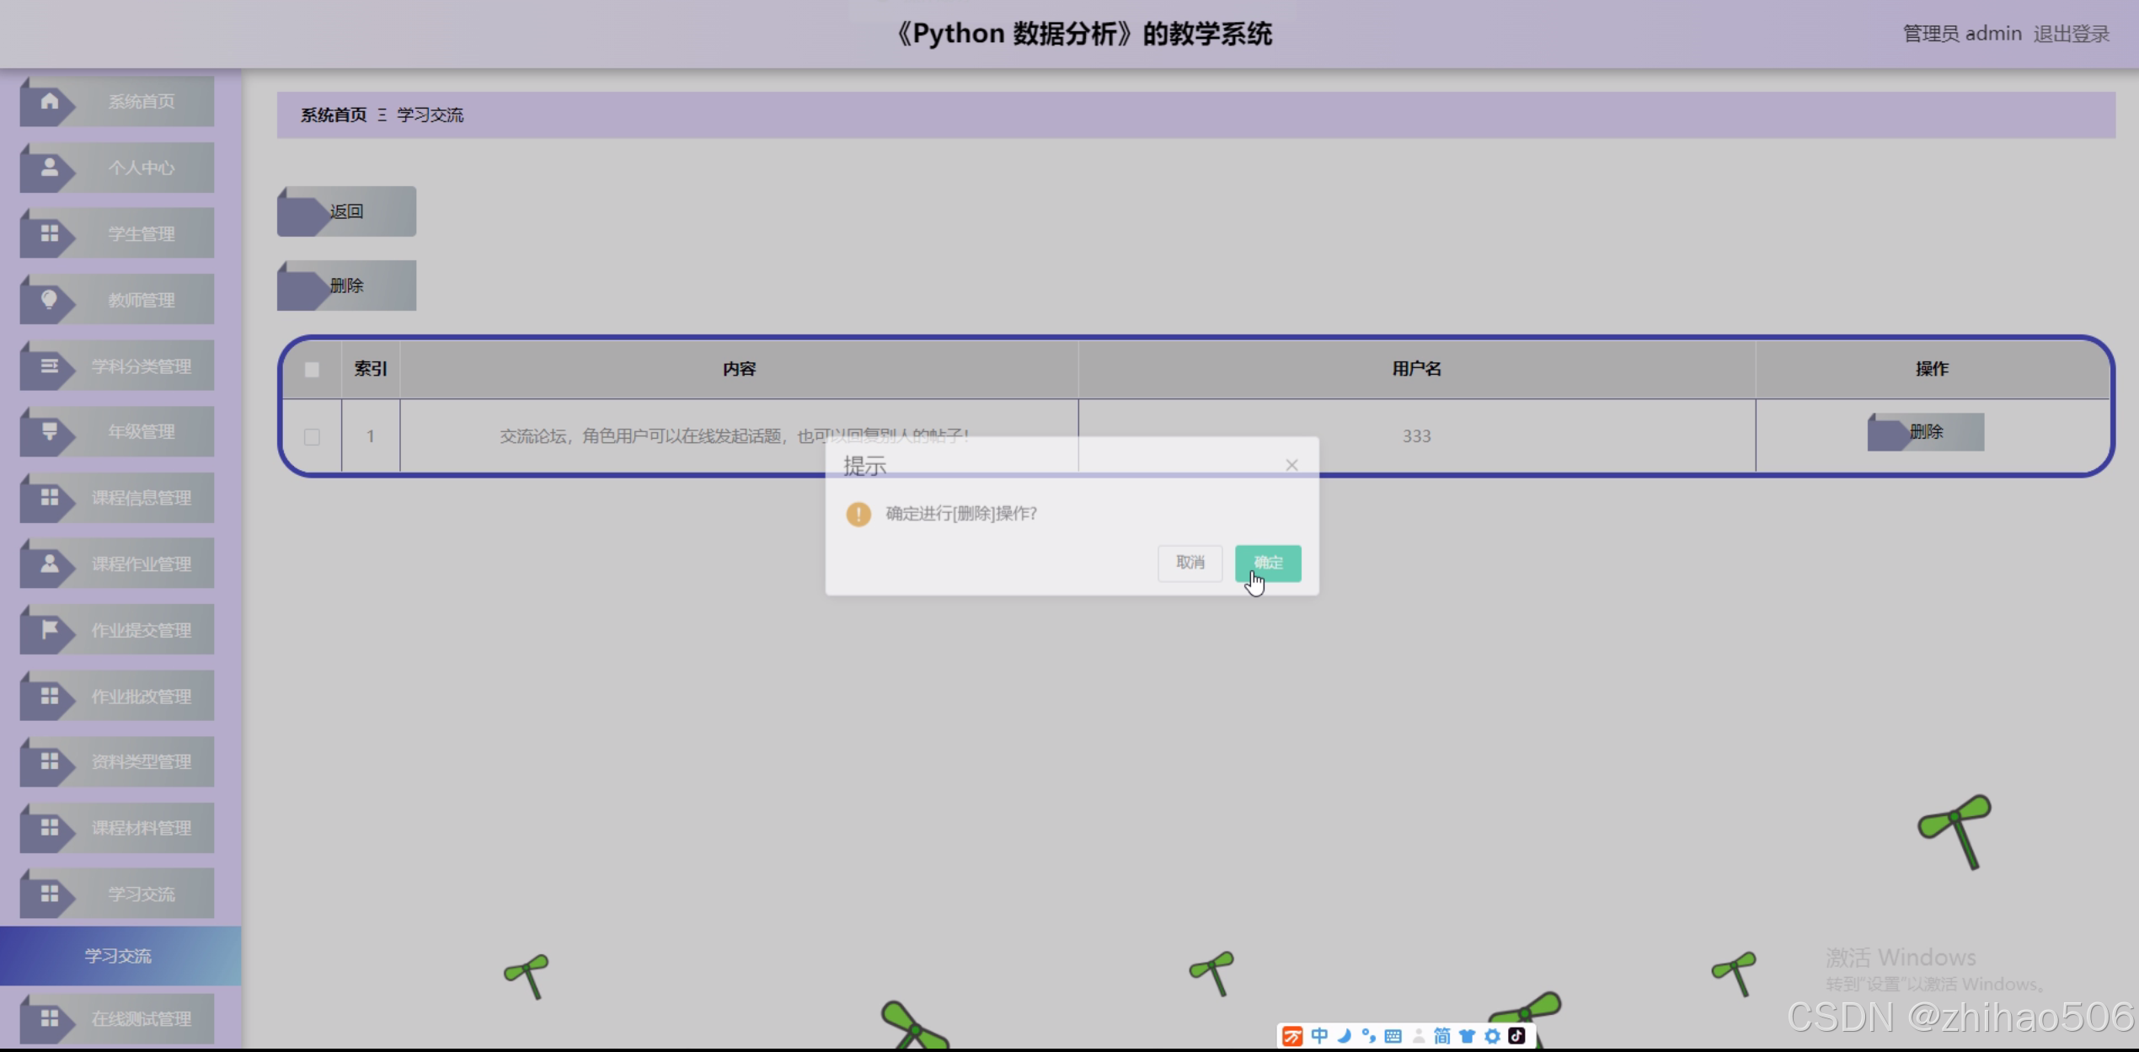
Task: Click the person icon on 个人中心 menu
Action: [48, 167]
